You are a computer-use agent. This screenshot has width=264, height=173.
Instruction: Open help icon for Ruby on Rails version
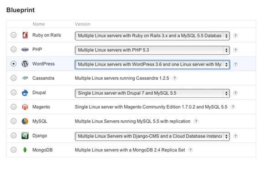click(x=235, y=36)
